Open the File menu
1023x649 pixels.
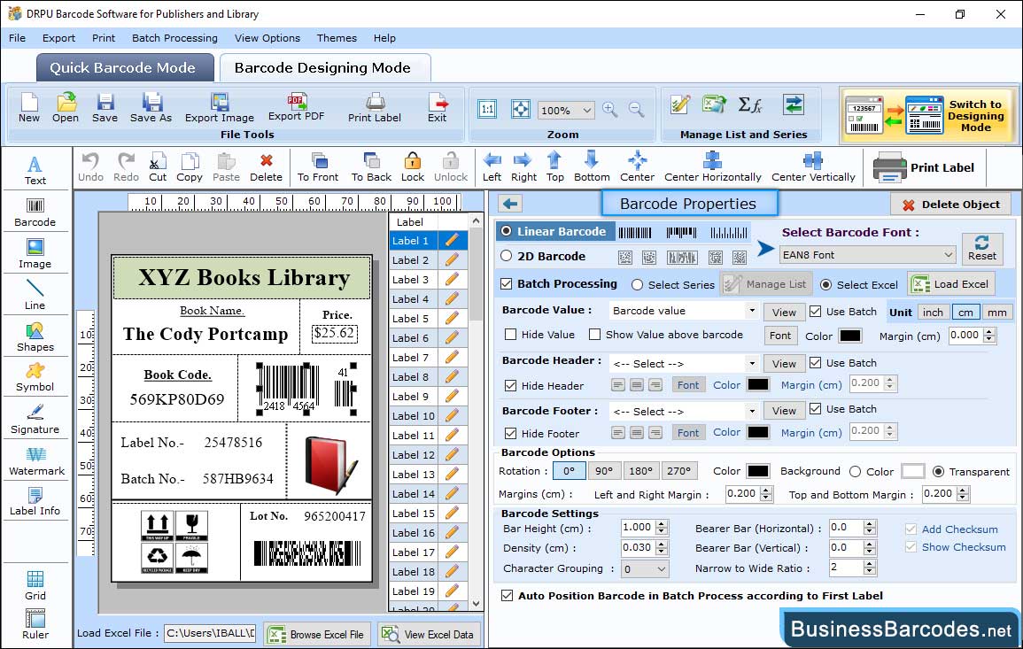(x=17, y=38)
